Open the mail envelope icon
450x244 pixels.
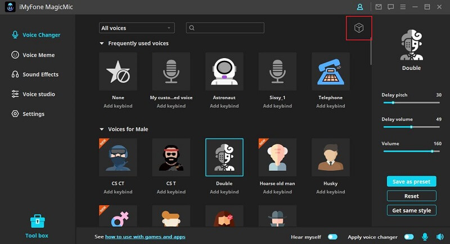(x=379, y=7)
